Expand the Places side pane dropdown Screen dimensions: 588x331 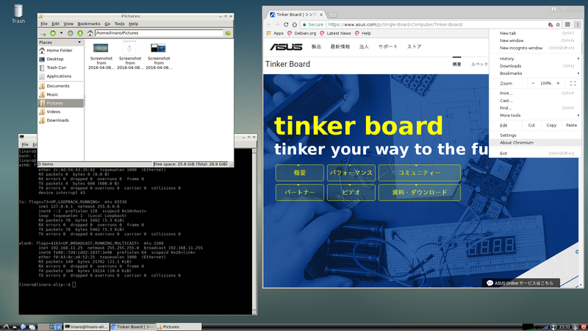(x=79, y=43)
